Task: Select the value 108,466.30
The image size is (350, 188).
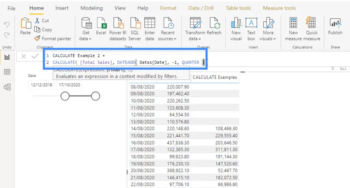Action: point(226,129)
